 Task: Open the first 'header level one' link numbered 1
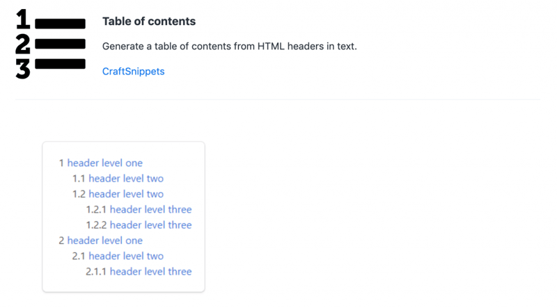tap(104, 163)
